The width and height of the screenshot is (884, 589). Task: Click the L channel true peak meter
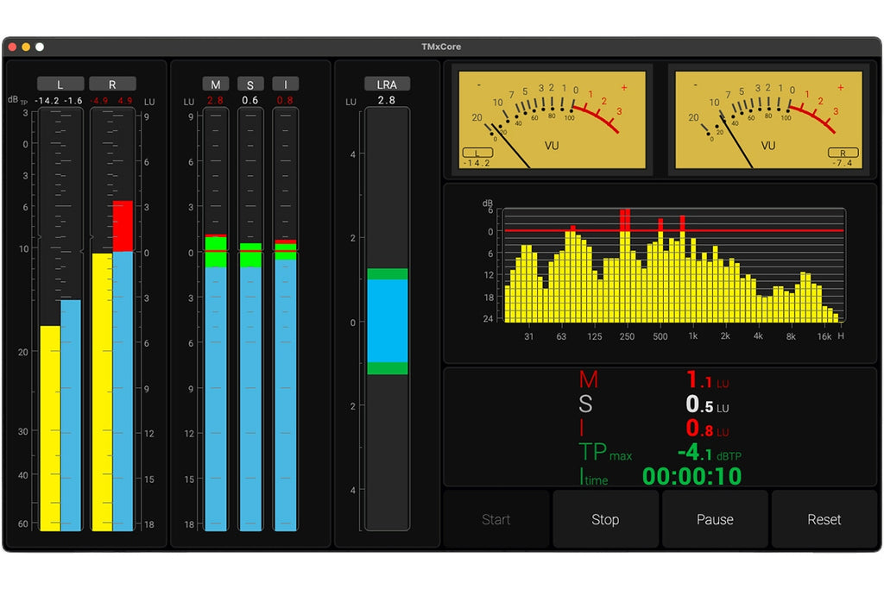tap(60, 319)
